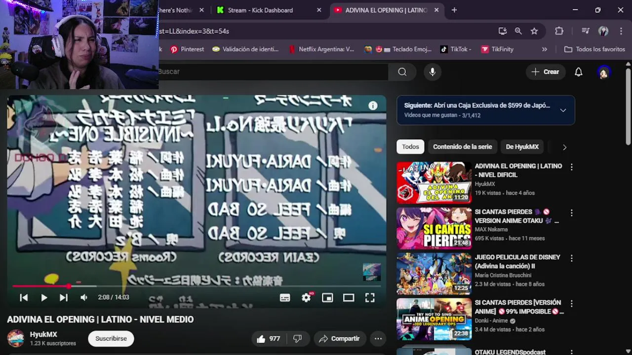Screen dimensions: 632x355
Task: Open Netflix Argentina bookmark
Action: click(x=321, y=49)
